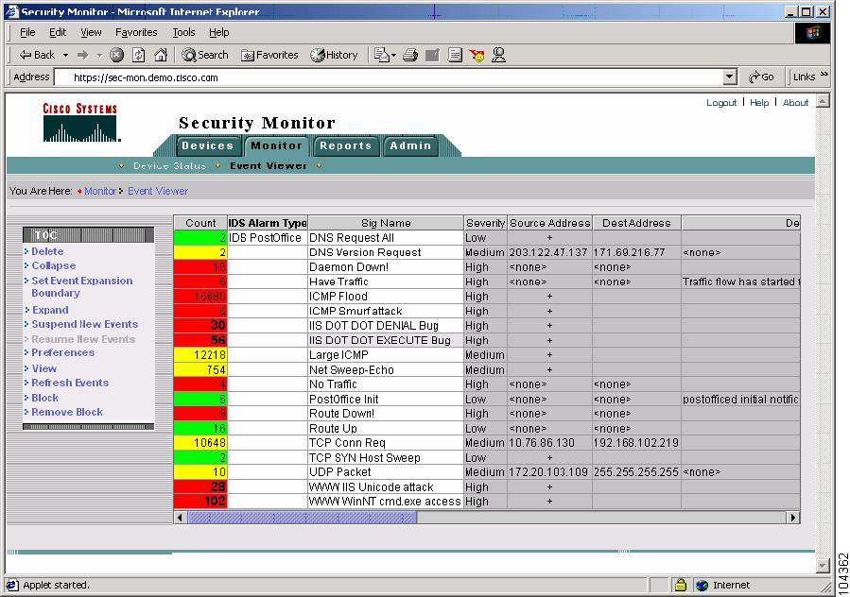This screenshot has width=850, height=597.
Task: Open the Mail icon dropdown arrow
Action: pos(393,55)
